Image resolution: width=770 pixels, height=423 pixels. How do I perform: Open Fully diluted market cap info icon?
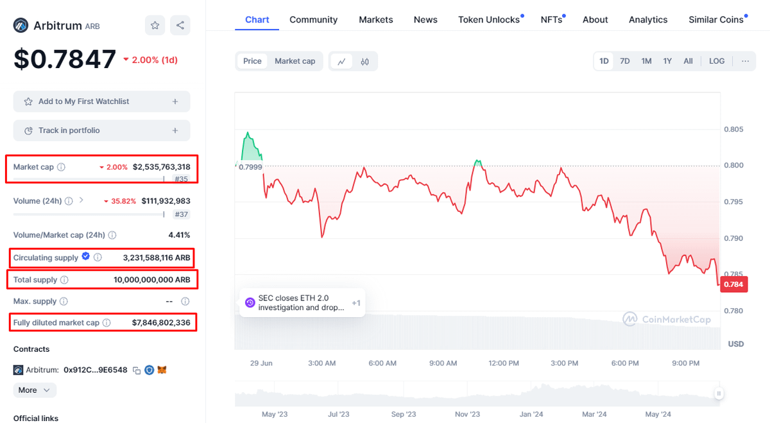107,323
